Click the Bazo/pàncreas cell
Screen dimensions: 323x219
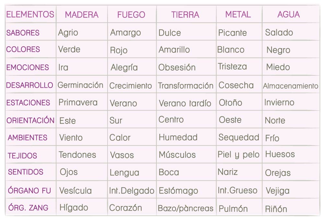tap(186, 208)
